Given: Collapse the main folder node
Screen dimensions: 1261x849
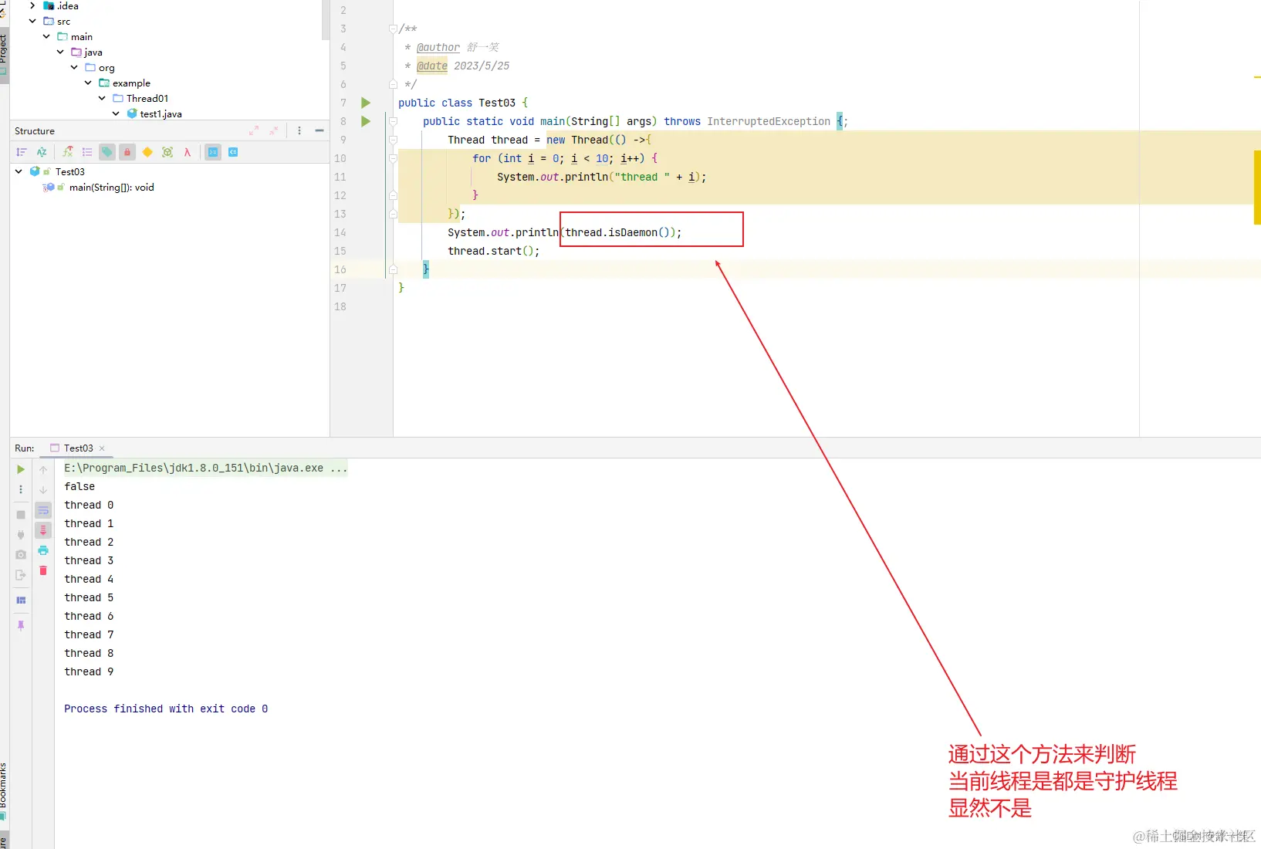Looking at the screenshot, I should [46, 36].
